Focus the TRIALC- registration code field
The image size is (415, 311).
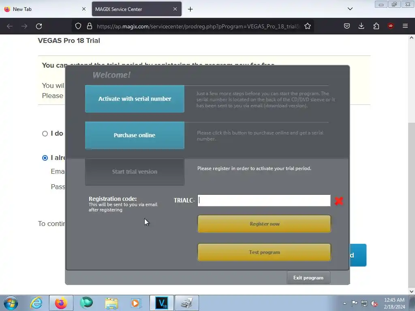264,200
